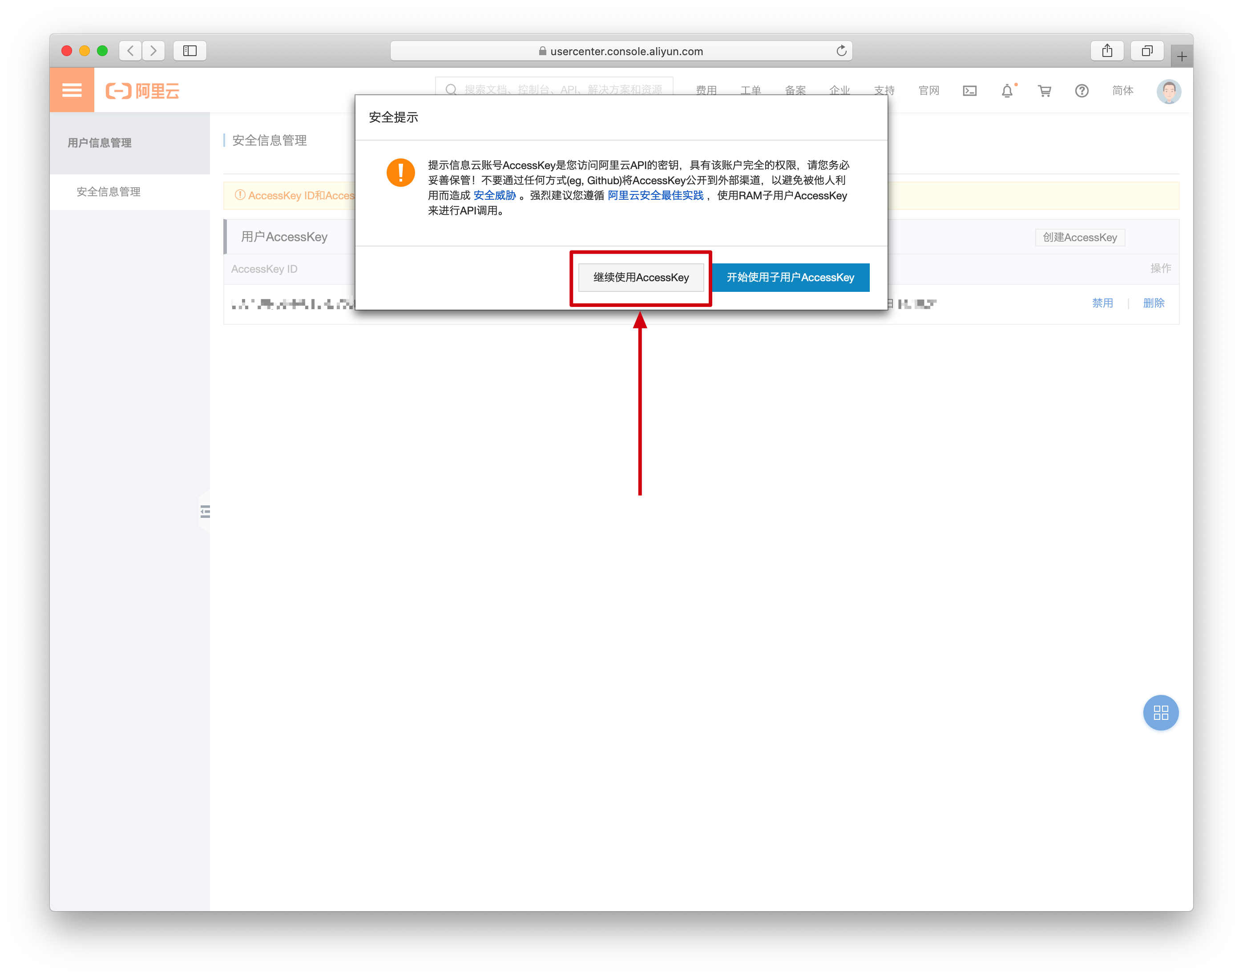The width and height of the screenshot is (1243, 977).
Task: Open the shopping cart icon
Action: pos(1045,90)
